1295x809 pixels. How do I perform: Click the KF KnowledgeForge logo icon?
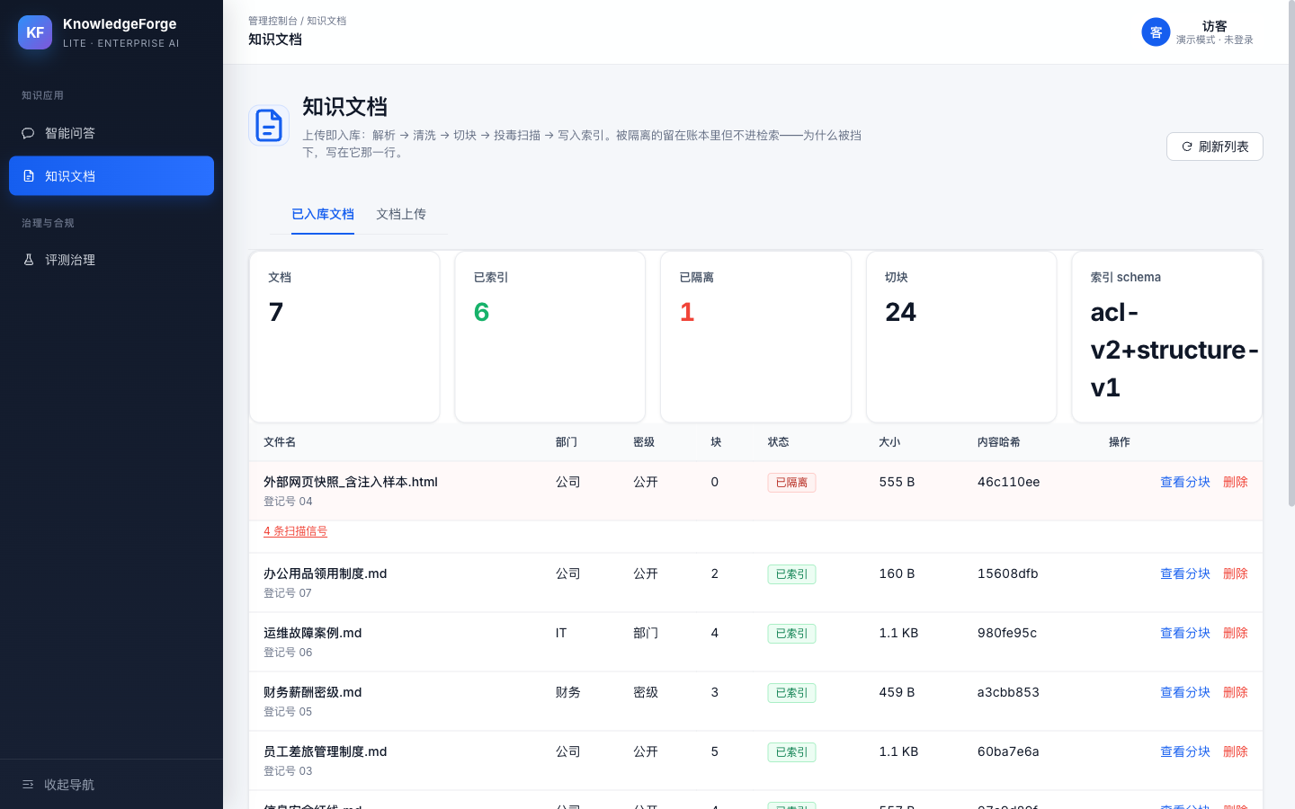(x=35, y=32)
